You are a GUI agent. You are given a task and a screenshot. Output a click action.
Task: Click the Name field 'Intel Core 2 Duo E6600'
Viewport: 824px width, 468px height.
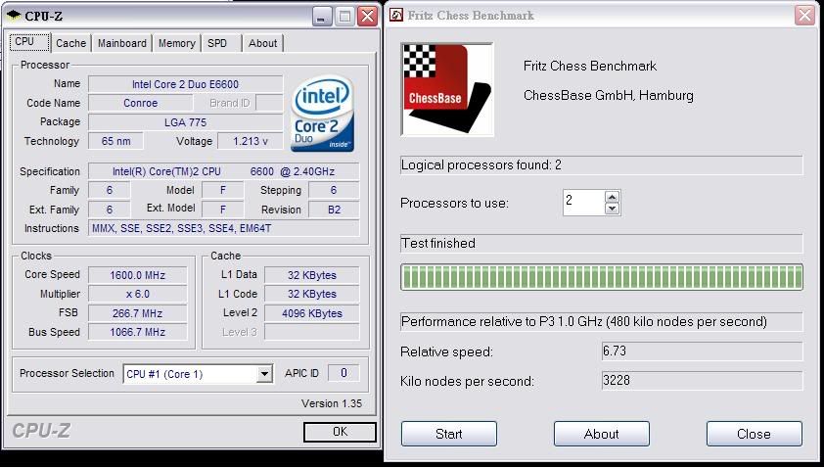(x=186, y=84)
